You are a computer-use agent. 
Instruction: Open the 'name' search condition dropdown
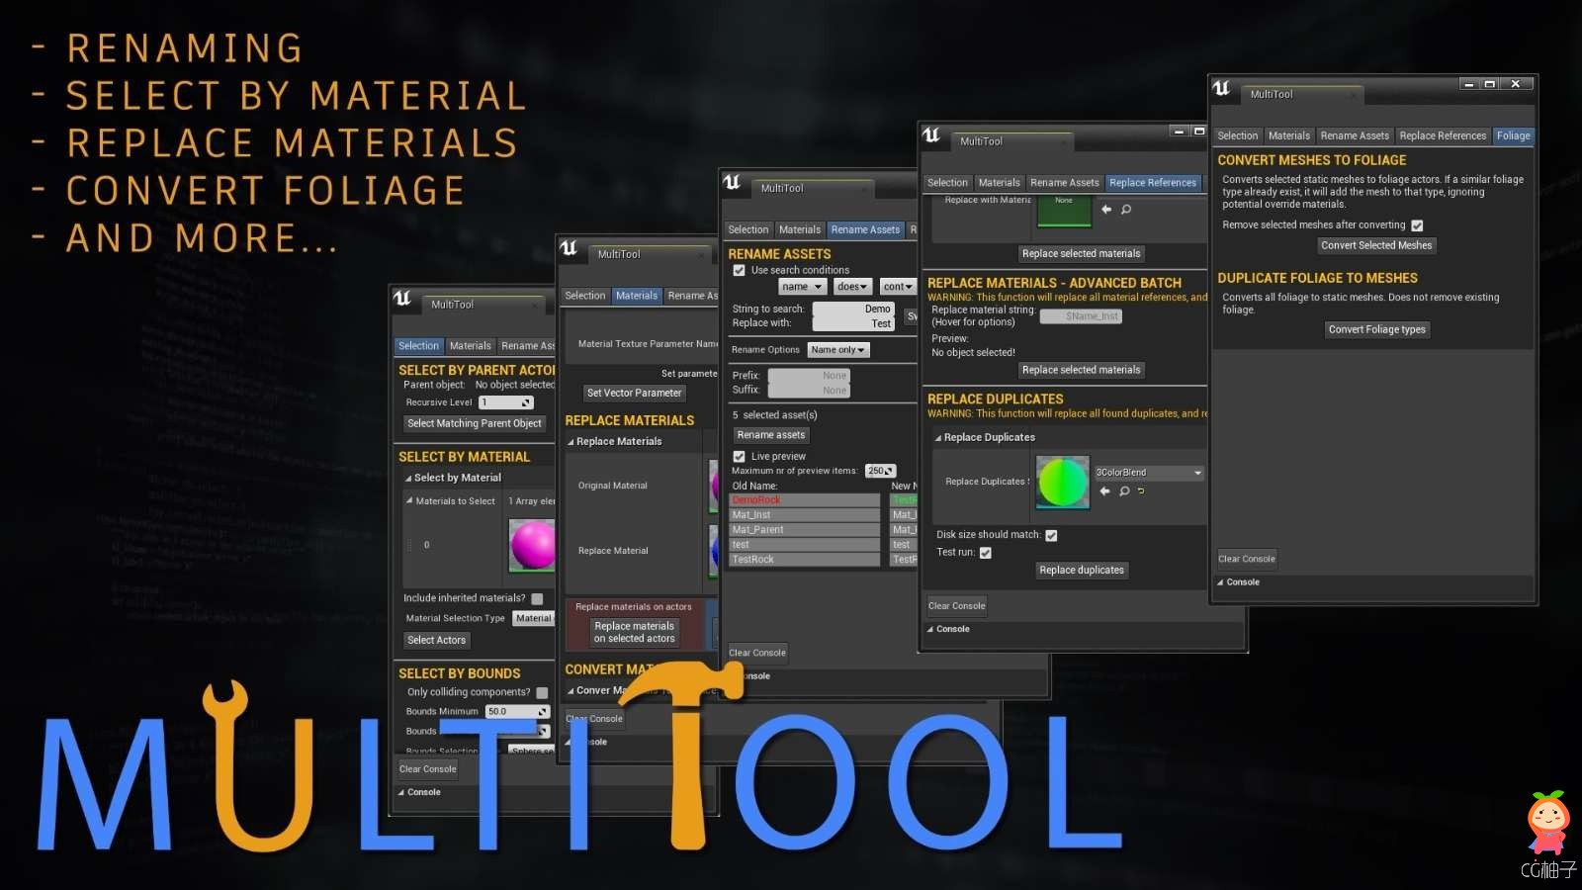(x=802, y=287)
